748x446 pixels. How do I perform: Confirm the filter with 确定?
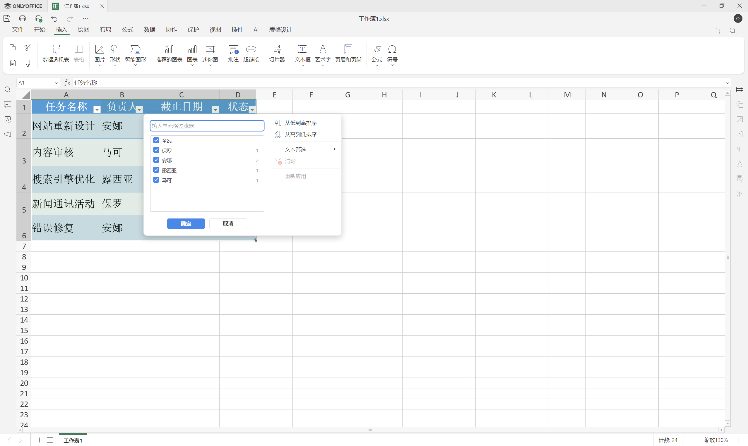pyautogui.click(x=186, y=224)
